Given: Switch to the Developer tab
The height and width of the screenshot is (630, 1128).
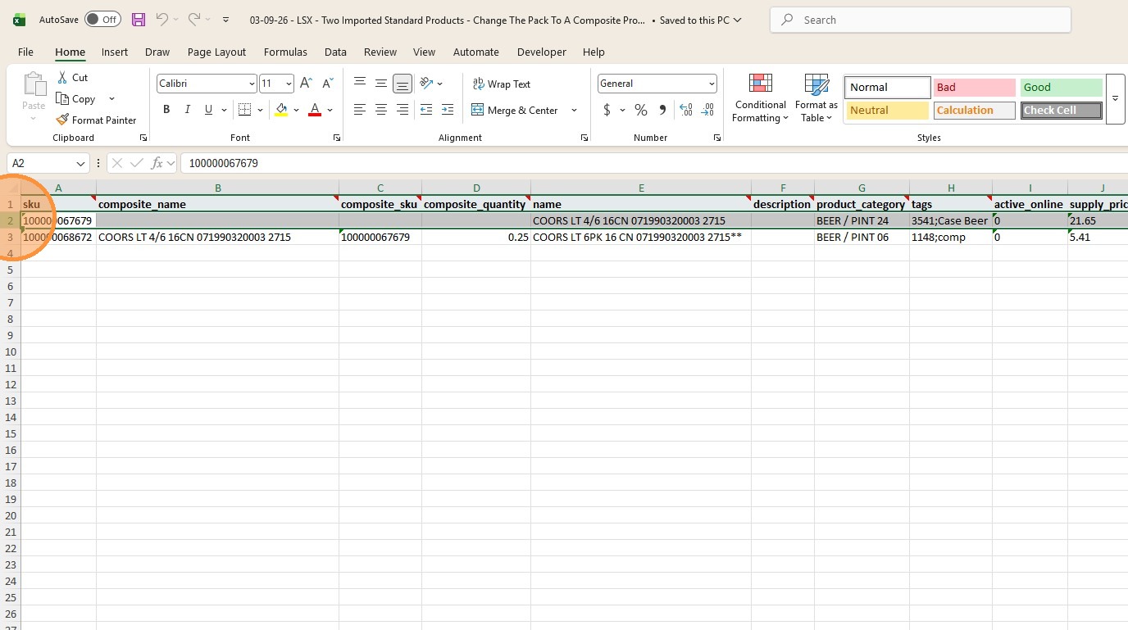Looking at the screenshot, I should (541, 52).
